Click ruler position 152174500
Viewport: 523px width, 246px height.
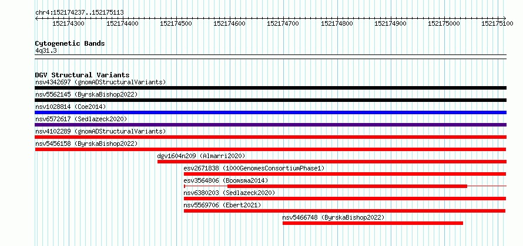[x=176, y=23]
